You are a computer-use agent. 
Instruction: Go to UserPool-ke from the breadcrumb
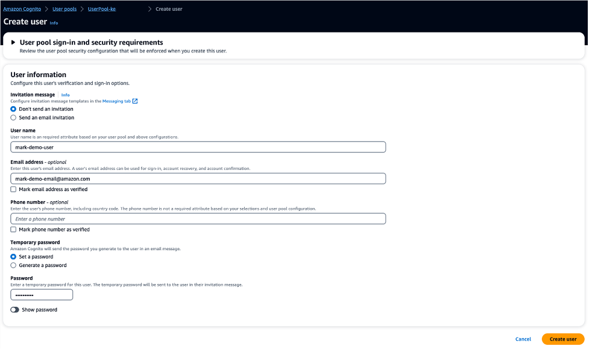(x=101, y=9)
